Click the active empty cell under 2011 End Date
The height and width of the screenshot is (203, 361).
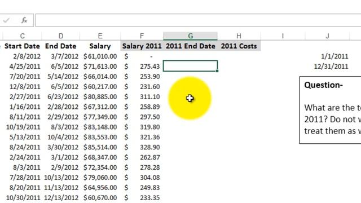tap(191, 67)
